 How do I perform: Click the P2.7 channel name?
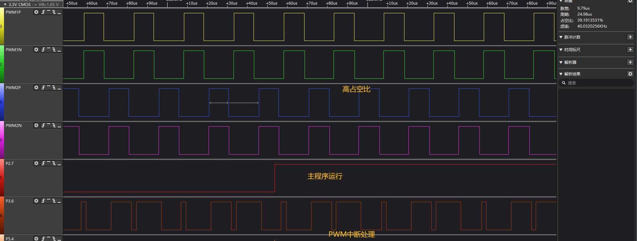10,163
